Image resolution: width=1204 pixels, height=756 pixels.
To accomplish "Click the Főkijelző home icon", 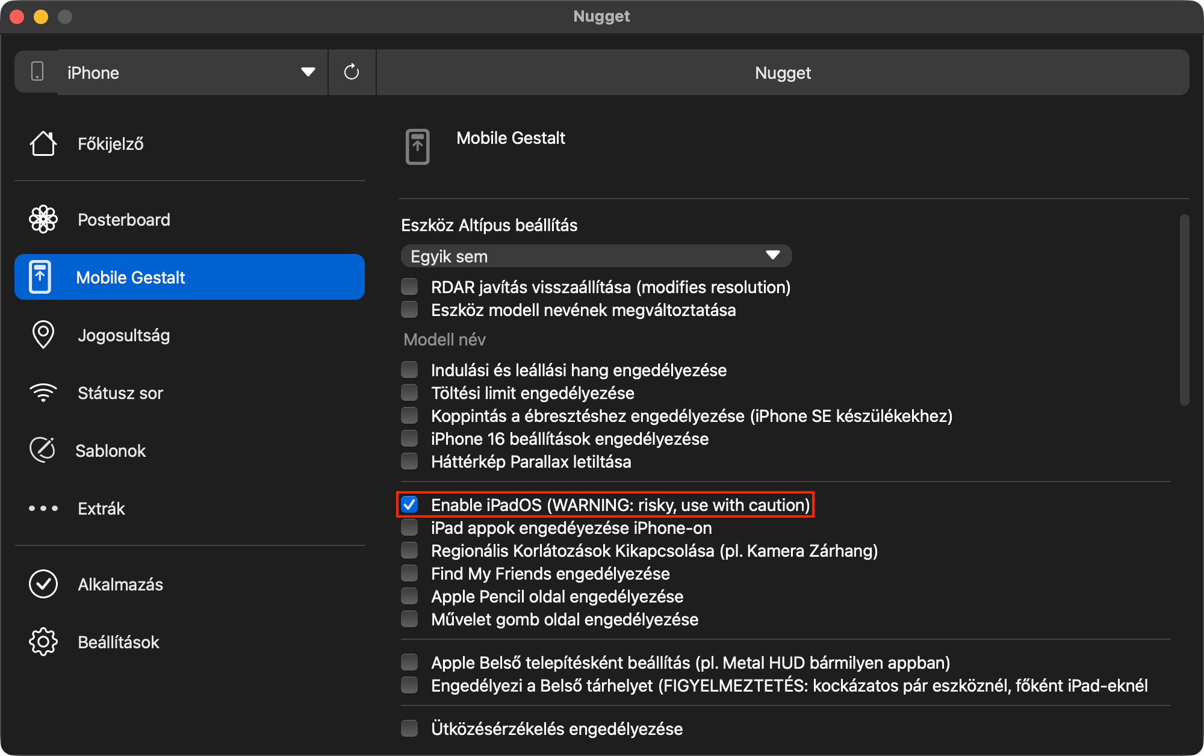I will pos(43,144).
